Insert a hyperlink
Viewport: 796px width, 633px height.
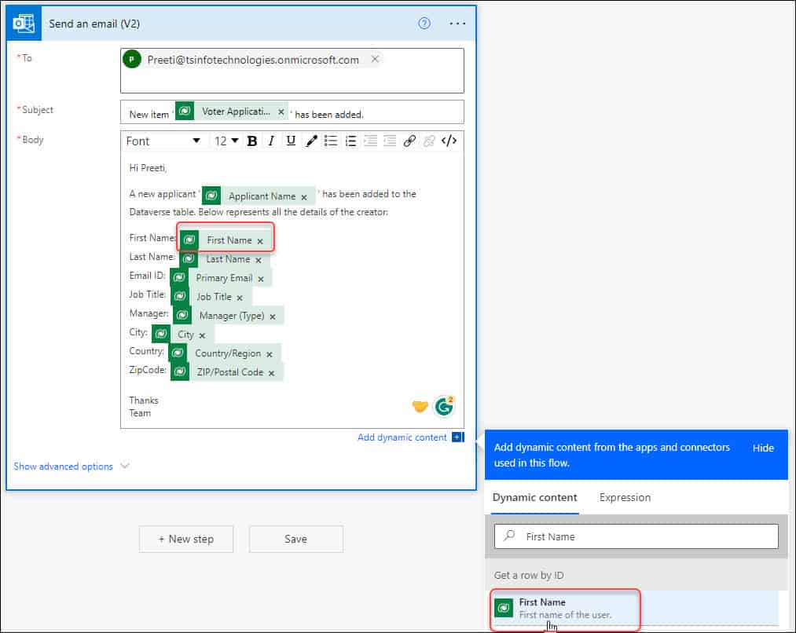pyautogui.click(x=409, y=141)
